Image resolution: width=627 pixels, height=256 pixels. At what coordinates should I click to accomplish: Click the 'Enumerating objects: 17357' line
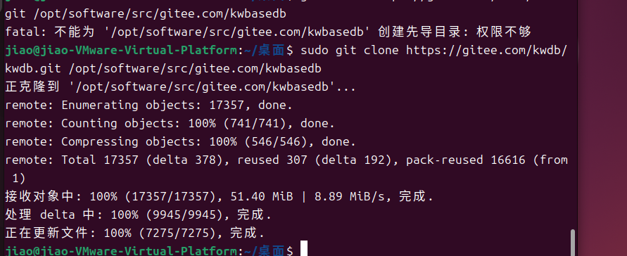[x=148, y=105]
